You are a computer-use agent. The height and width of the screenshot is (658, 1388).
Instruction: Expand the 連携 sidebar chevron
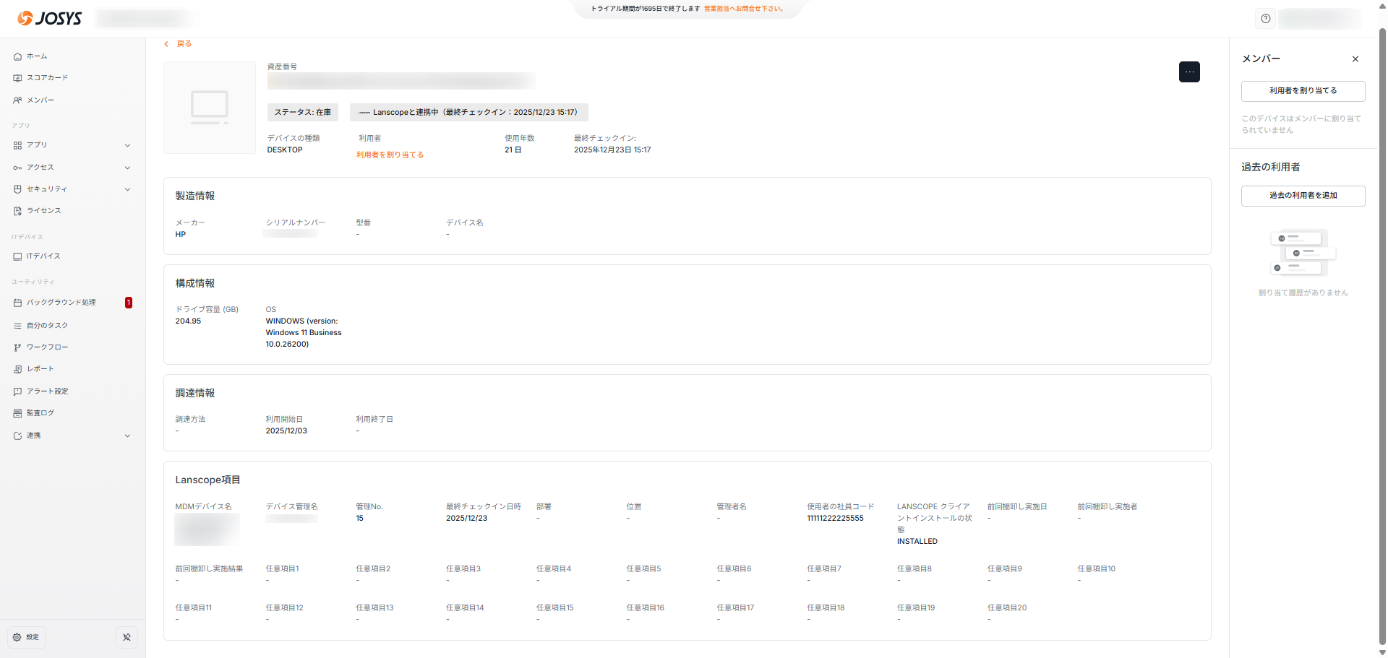tap(127, 436)
